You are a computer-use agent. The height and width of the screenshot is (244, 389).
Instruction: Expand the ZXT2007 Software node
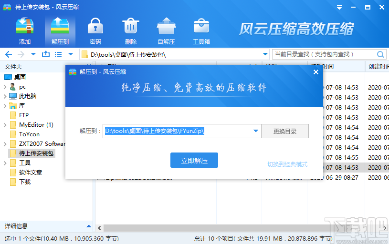5,144
